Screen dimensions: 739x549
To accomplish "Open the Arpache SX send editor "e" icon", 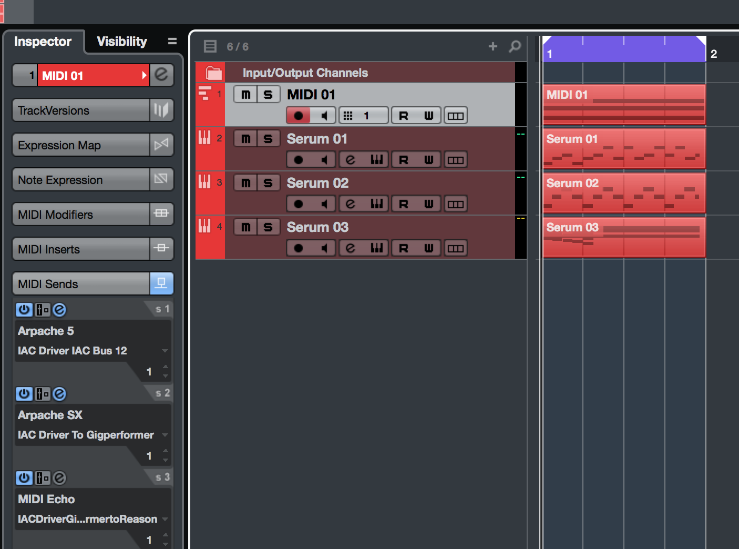I will (59, 394).
